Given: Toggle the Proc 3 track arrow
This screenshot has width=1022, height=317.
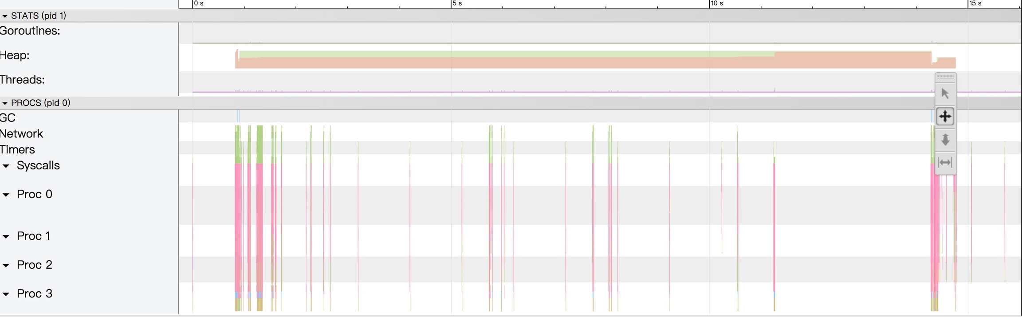Looking at the screenshot, I should tap(6, 294).
